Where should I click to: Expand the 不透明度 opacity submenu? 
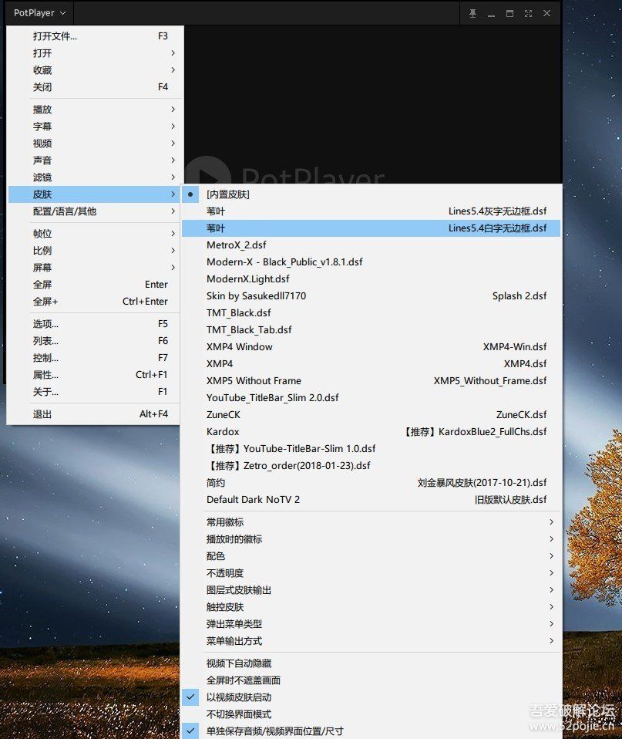point(224,573)
